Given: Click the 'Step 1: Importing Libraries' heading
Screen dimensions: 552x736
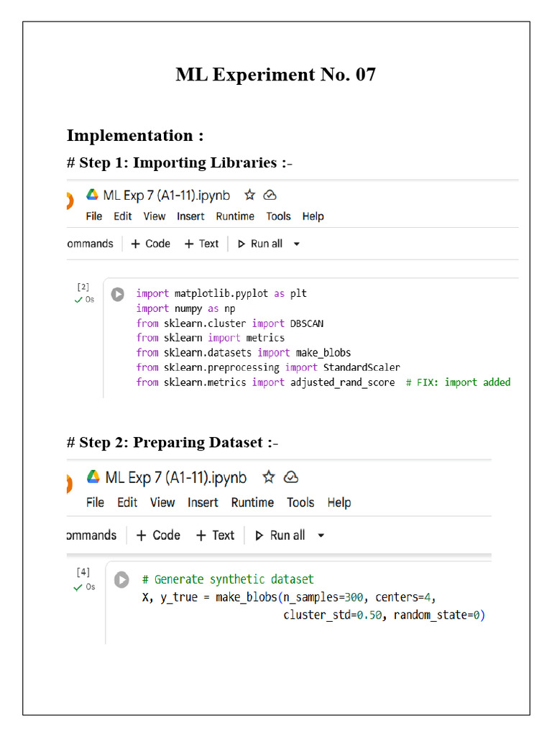Looking at the screenshot, I should pyautogui.click(x=179, y=163).
